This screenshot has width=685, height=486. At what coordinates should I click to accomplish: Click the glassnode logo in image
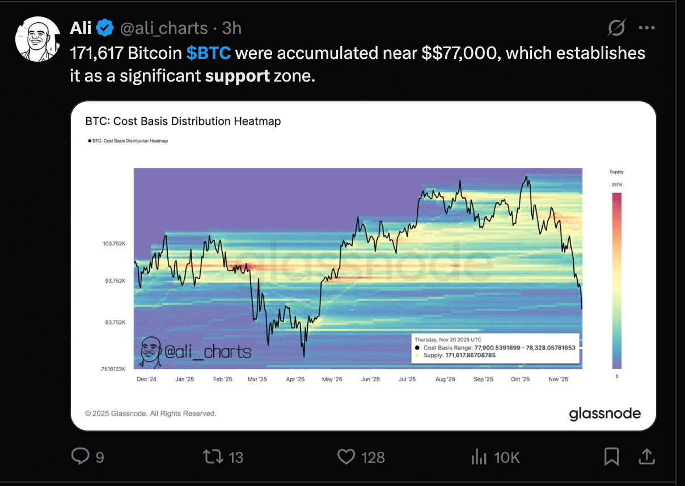[x=604, y=413]
